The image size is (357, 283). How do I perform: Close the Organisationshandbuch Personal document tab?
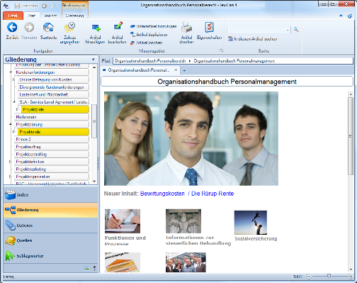(x=176, y=70)
